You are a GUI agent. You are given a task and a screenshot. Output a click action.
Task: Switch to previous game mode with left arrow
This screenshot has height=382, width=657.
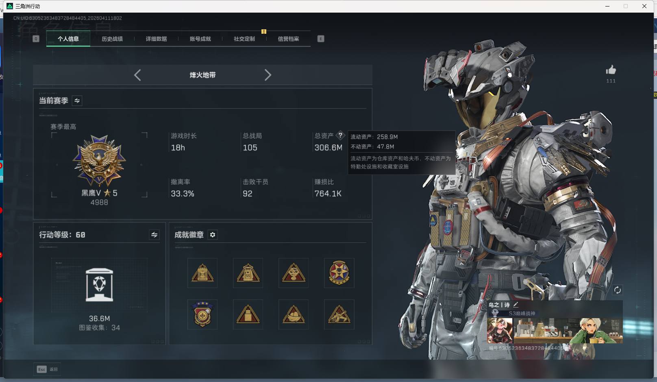point(137,75)
